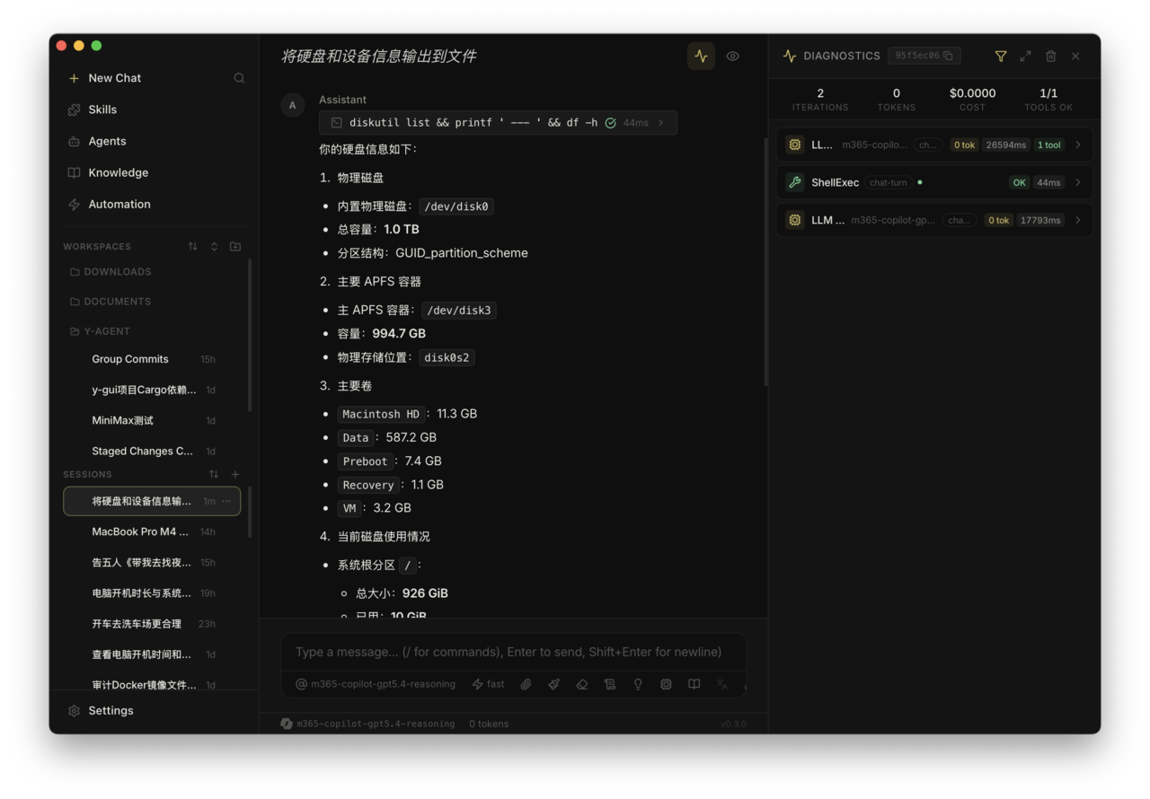
Task: Toggle the fast mode option
Action: [489, 684]
